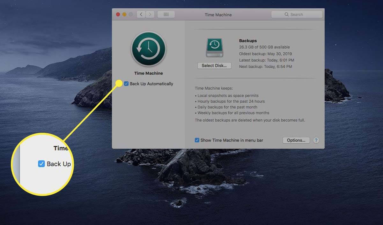Click the Select Disk... button
This screenshot has height=225, width=383.
pos(214,65)
